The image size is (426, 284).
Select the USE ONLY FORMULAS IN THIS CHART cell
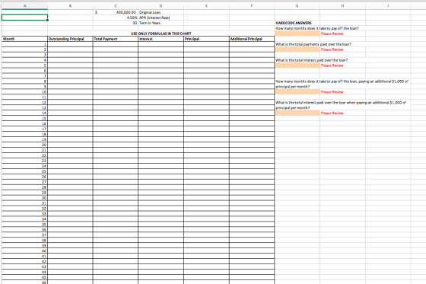coord(161,34)
